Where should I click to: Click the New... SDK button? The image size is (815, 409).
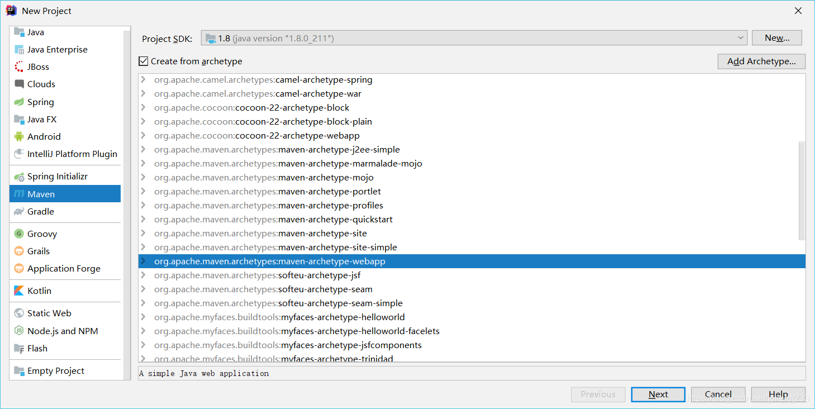pos(777,38)
